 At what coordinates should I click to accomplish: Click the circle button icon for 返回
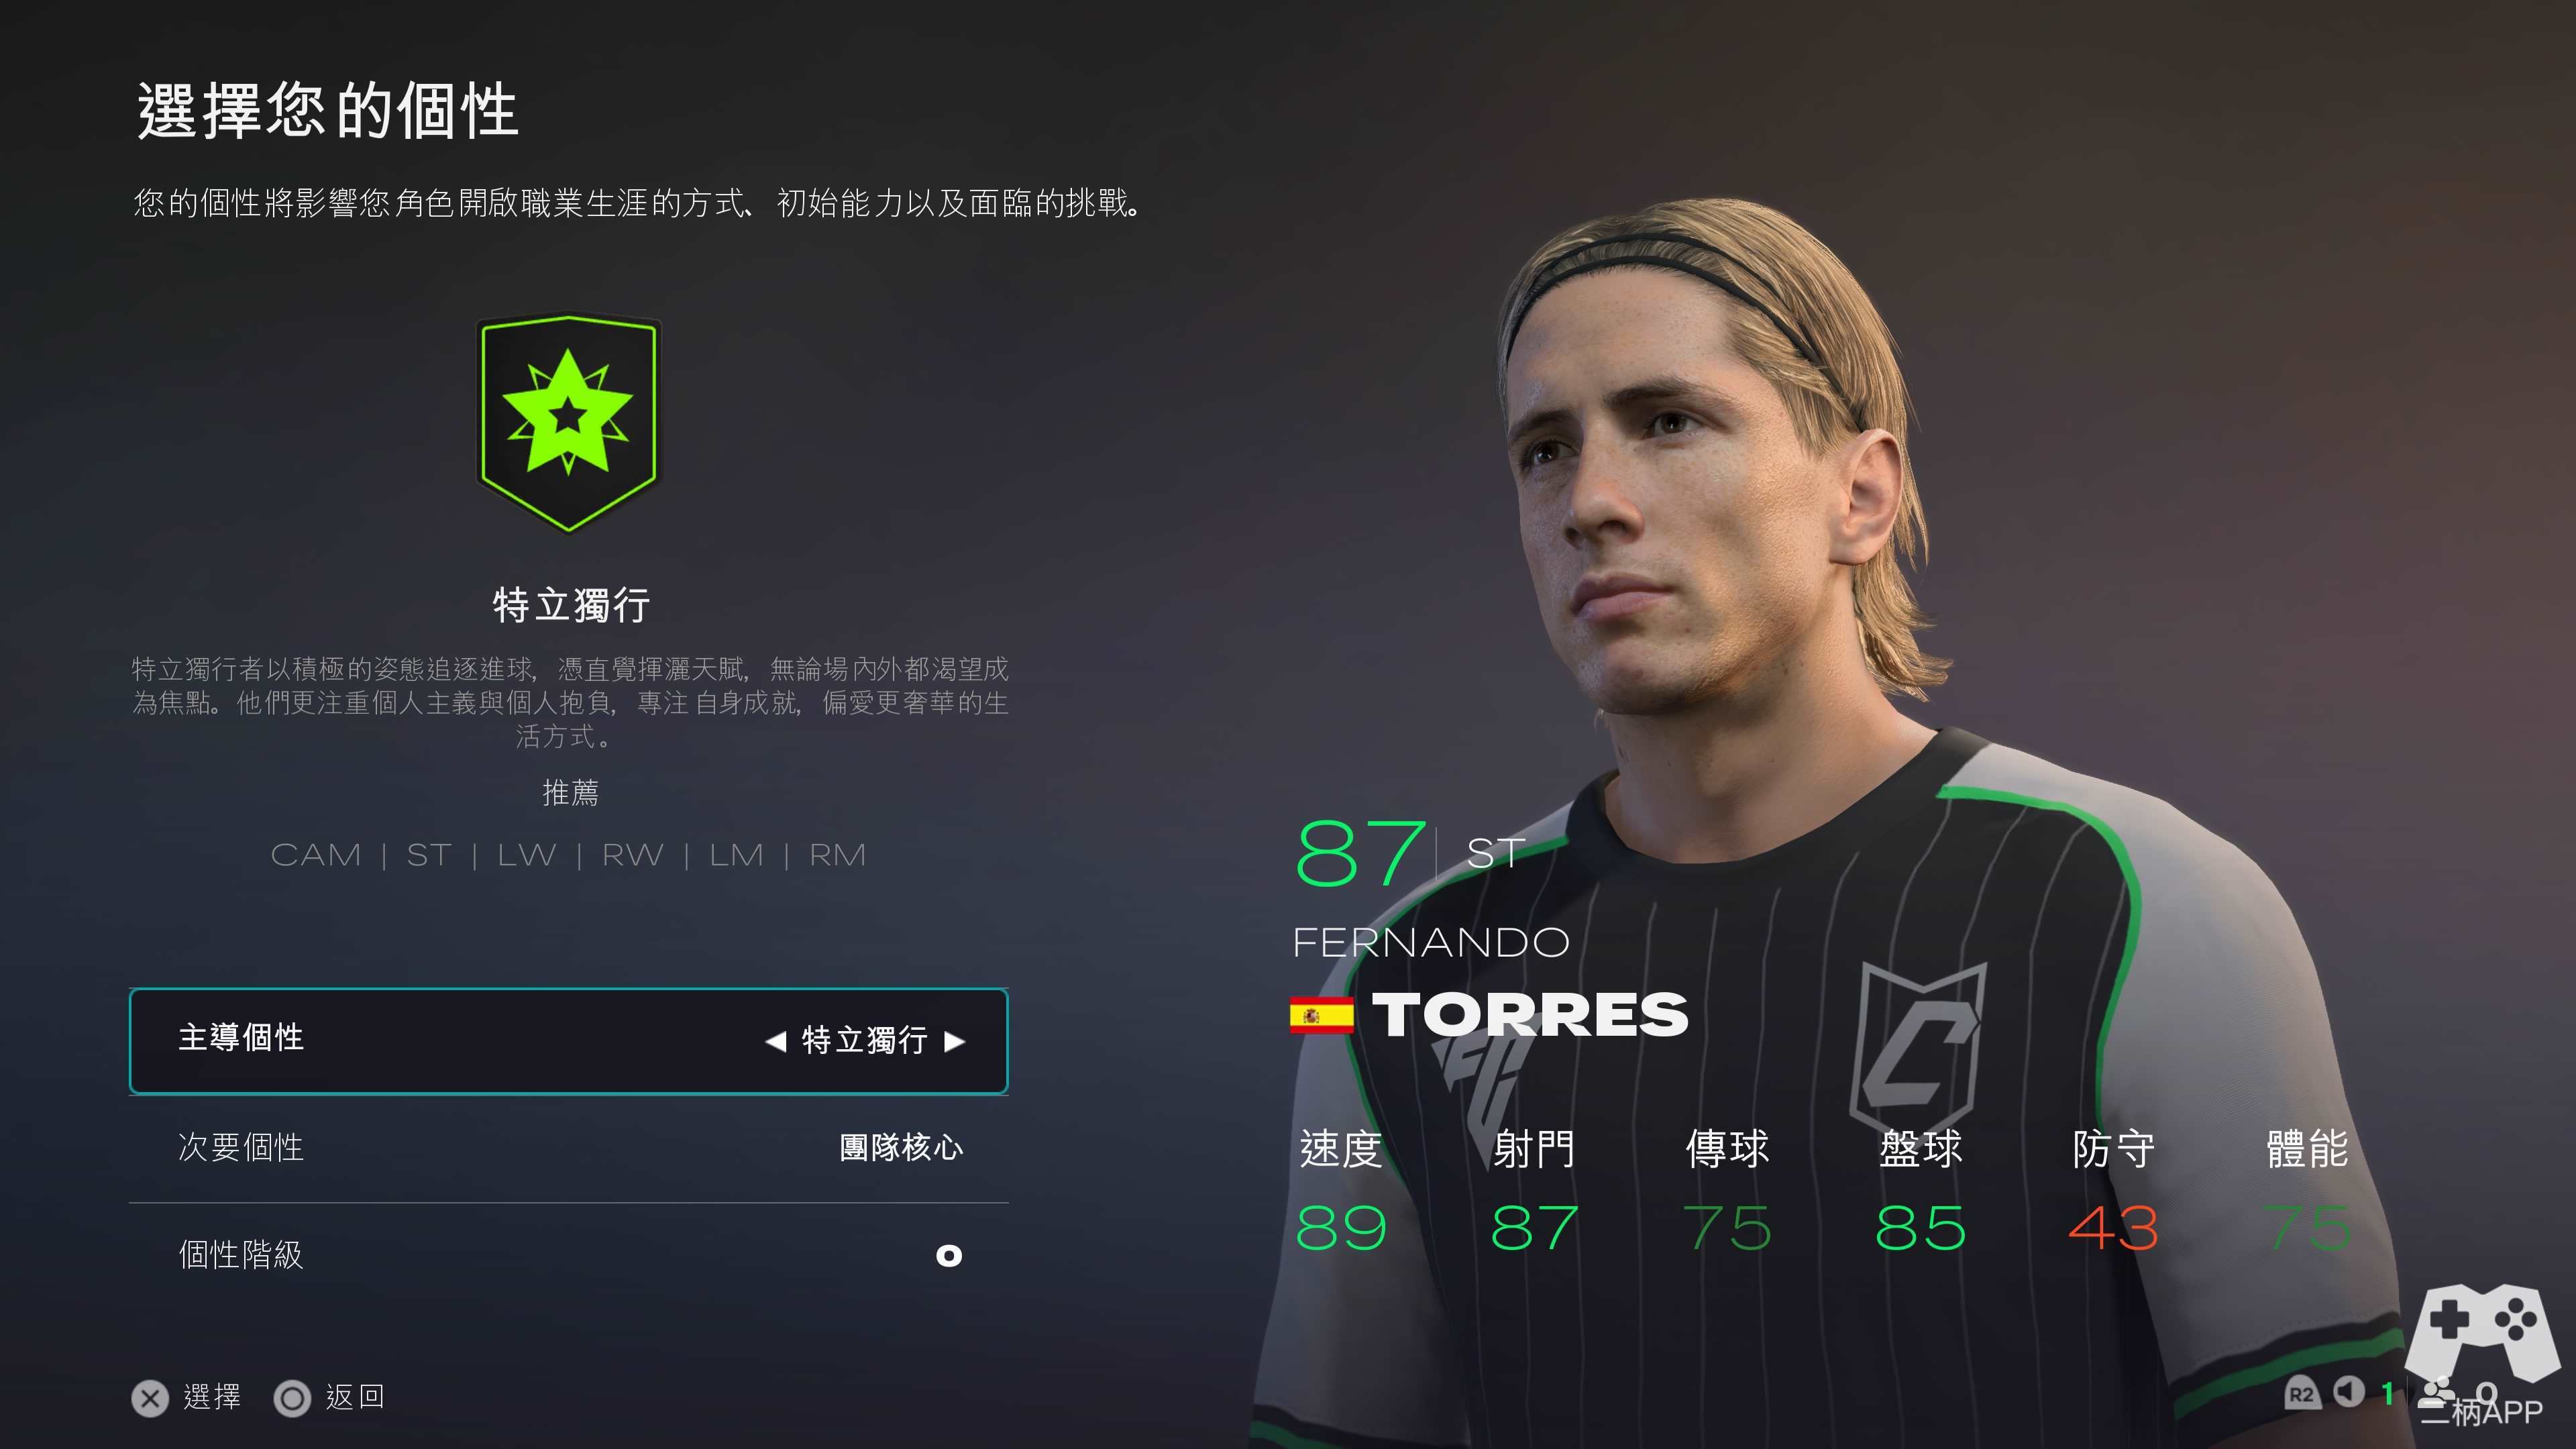click(292, 1398)
